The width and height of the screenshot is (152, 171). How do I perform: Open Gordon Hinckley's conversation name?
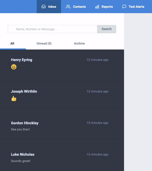click(25, 123)
